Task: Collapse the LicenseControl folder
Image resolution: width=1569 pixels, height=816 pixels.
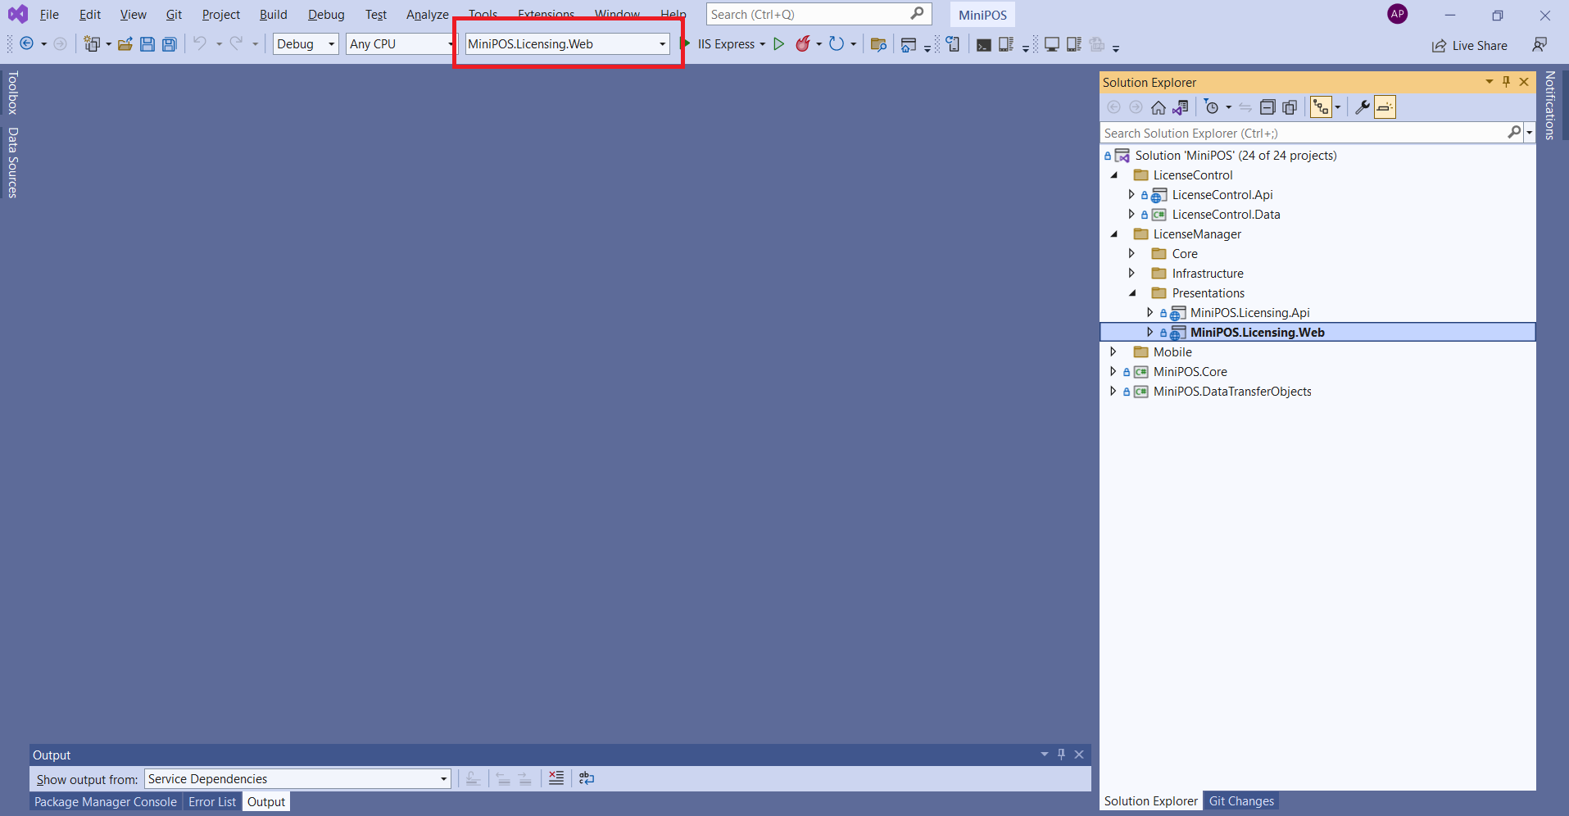Action: pos(1114,175)
